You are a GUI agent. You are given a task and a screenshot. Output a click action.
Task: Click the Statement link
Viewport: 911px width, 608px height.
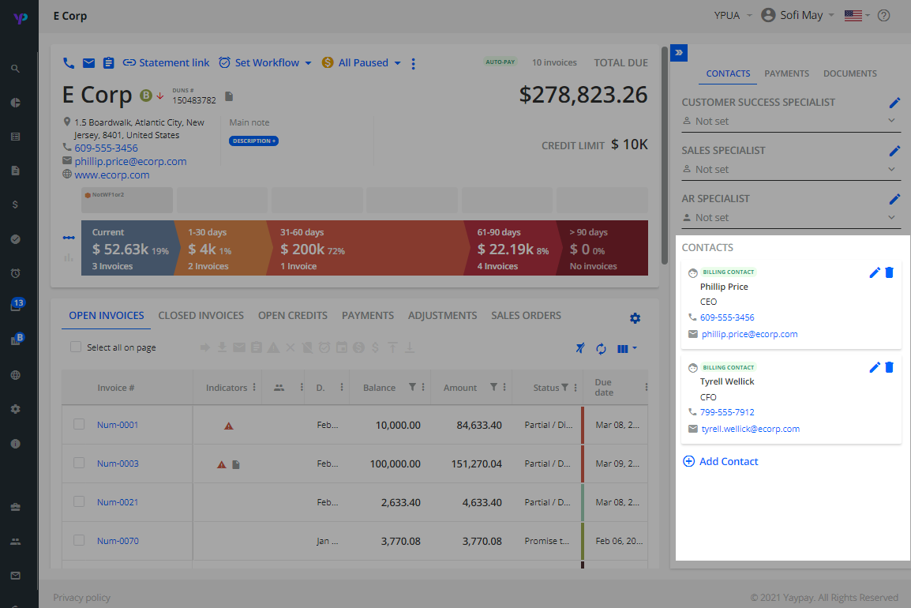[166, 63]
